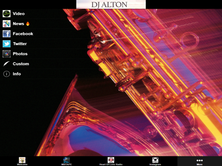The image size is (222, 166).
Task: Switch to the Welcome tab label
Action: [x=22, y=164]
